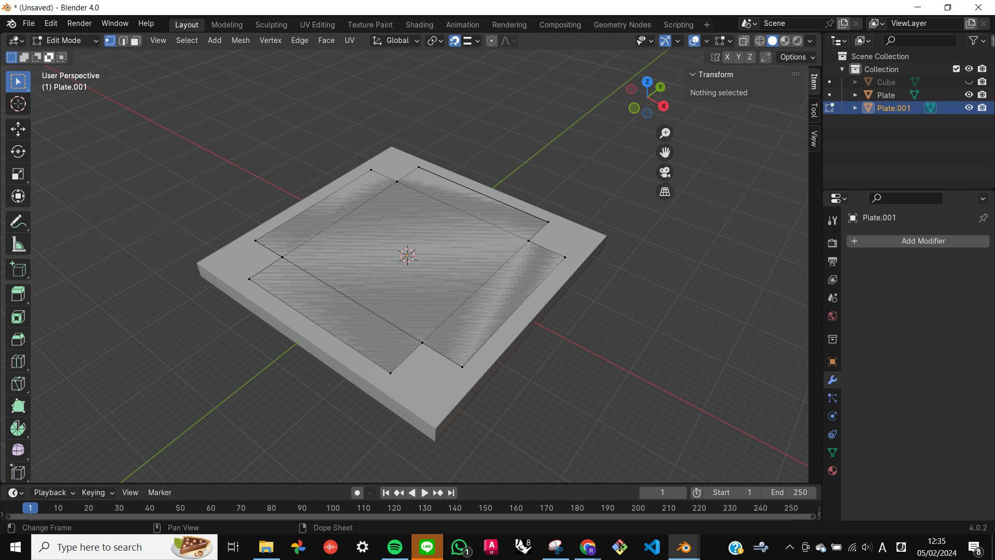This screenshot has height=560, width=995.
Task: Jump to the end frame
Action: pos(451,493)
